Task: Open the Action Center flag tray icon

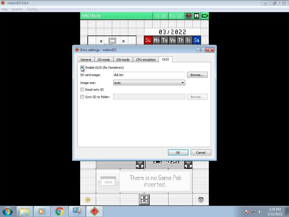Action: point(247,212)
